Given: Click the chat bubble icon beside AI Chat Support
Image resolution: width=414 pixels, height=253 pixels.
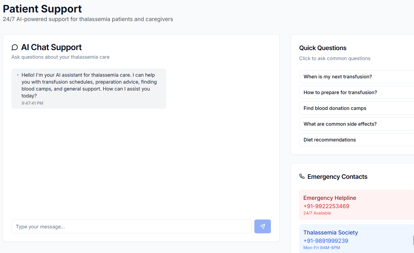Looking at the screenshot, I should tap(15, 47).
